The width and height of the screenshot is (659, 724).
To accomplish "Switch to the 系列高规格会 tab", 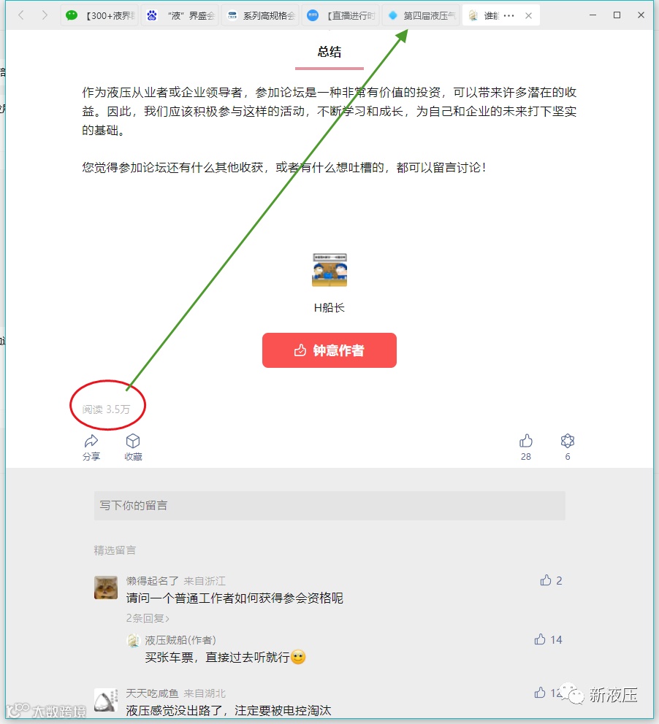I will tap(260, 16).
